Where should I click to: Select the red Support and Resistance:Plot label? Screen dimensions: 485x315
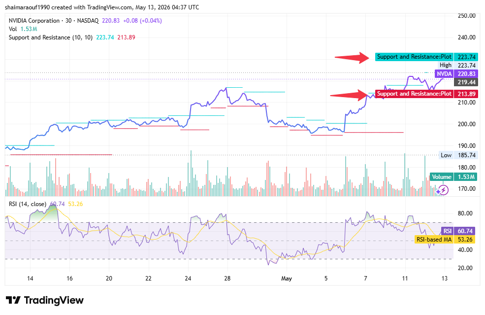(x=414, y=94)
